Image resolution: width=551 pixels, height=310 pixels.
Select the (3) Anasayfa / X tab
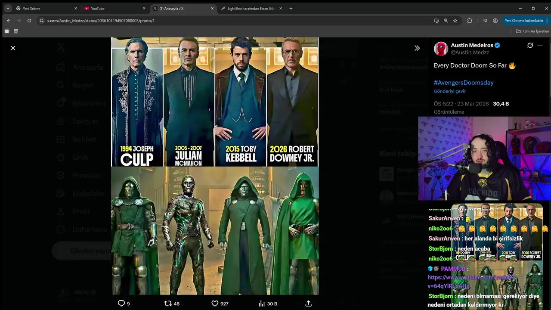tap(183, 8)
